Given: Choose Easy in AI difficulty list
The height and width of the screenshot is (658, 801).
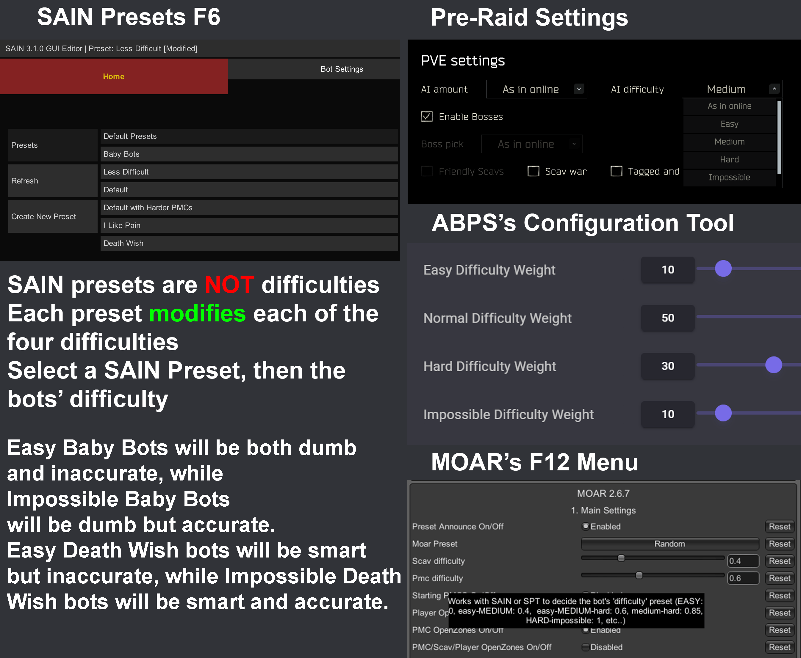Looking at the screenshot, I should tap(729, 124).
